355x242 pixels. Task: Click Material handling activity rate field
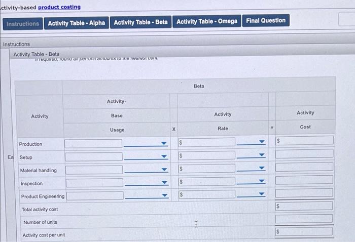coord(206,169)
